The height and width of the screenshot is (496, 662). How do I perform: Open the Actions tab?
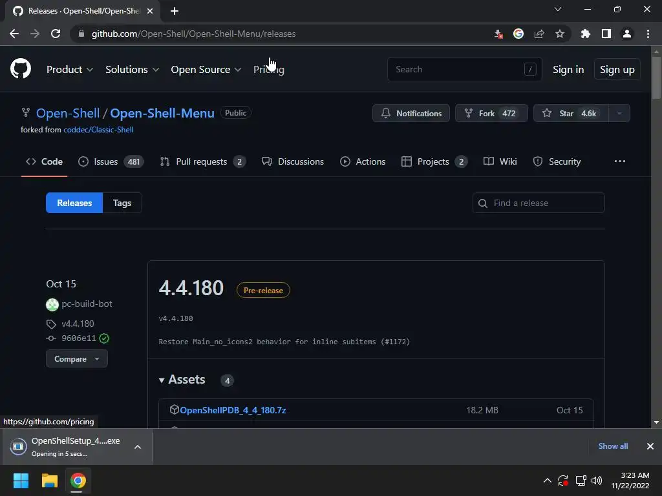[363, 161]
